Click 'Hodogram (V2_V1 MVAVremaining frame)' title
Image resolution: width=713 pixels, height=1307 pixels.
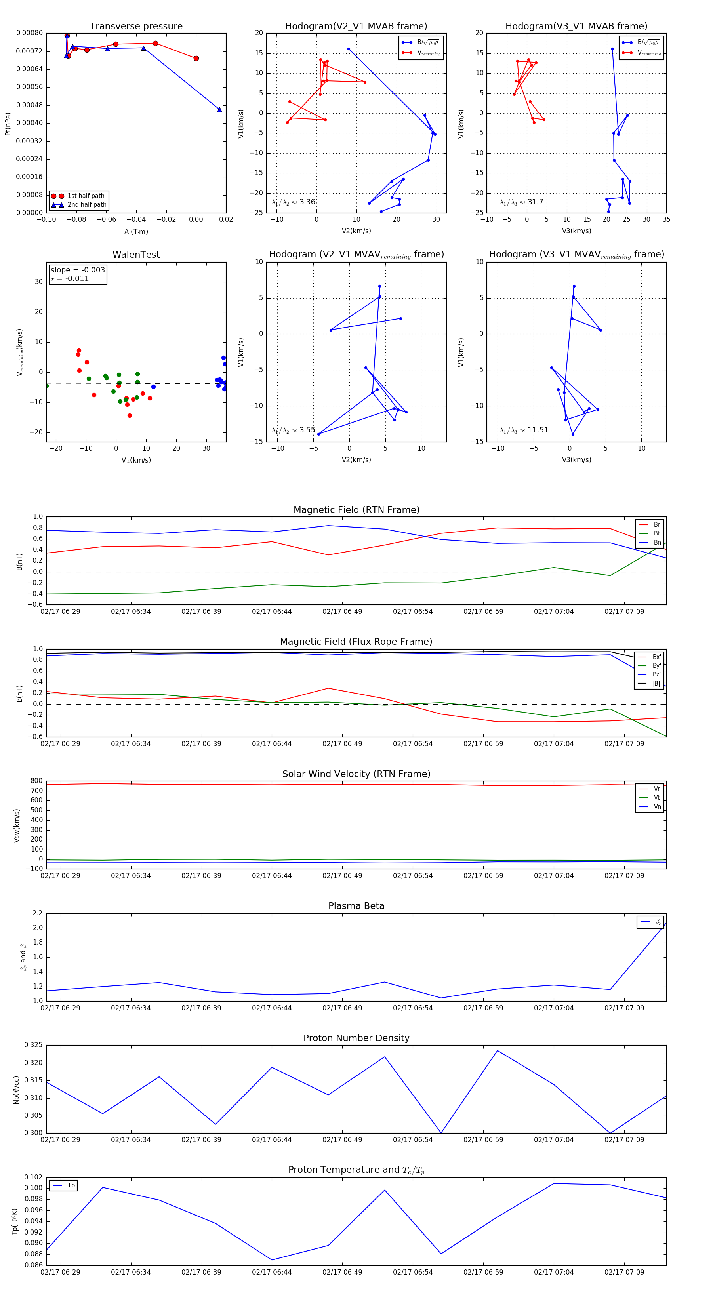(x=356, y=255)
